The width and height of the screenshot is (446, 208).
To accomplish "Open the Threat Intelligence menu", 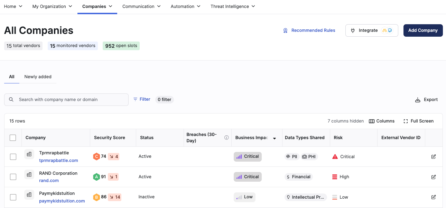I will coord(233,6).
